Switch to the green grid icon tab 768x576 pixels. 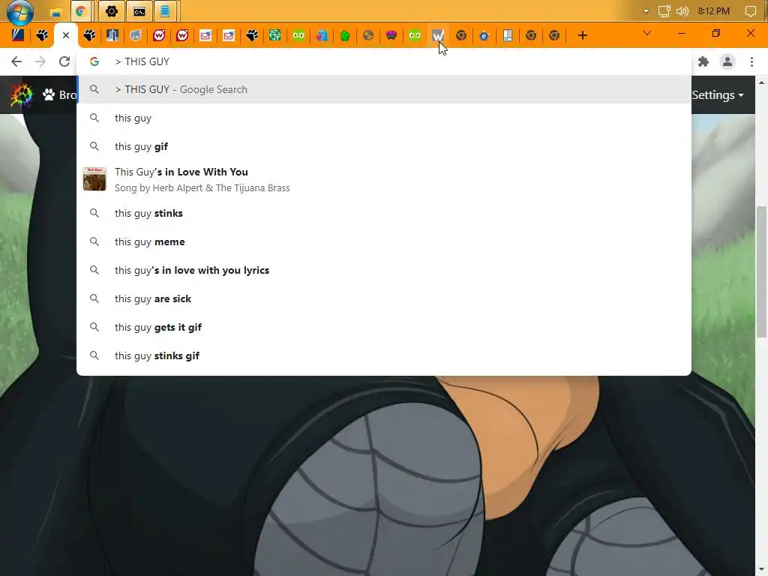(x=274, y=35)
